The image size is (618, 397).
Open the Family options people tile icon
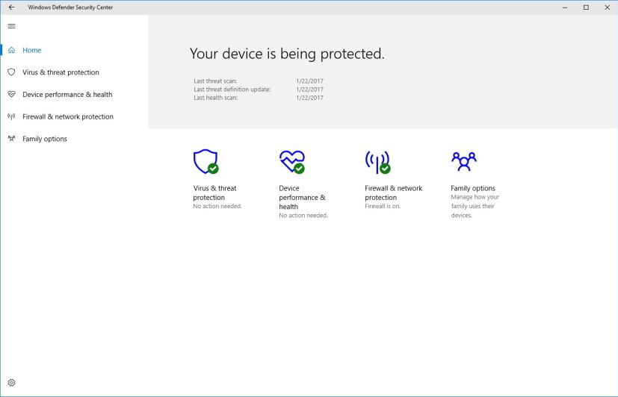click(x=463, y=160)
